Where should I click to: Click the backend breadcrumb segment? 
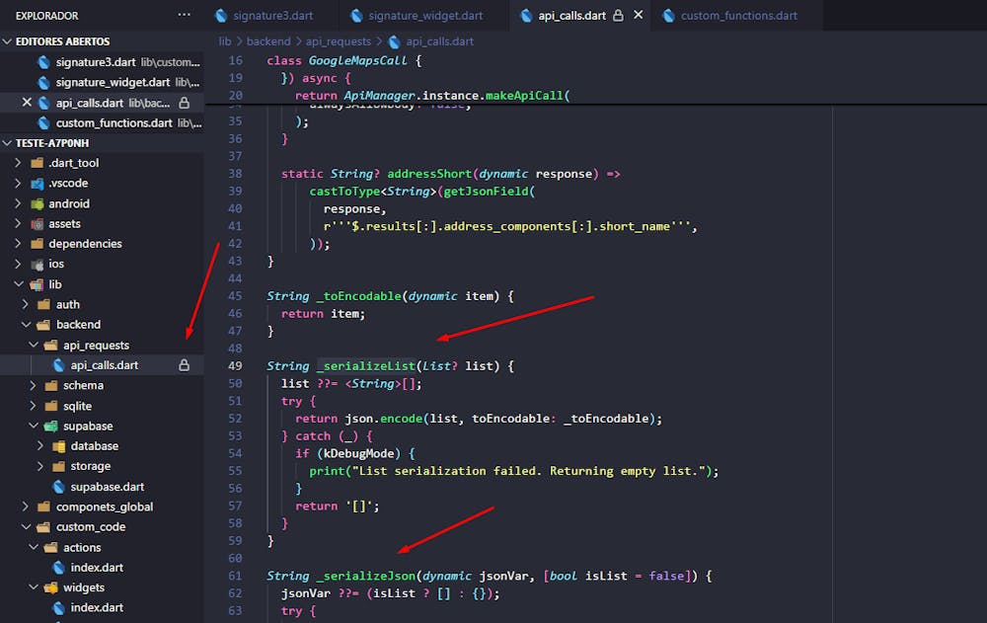(268, 41)
